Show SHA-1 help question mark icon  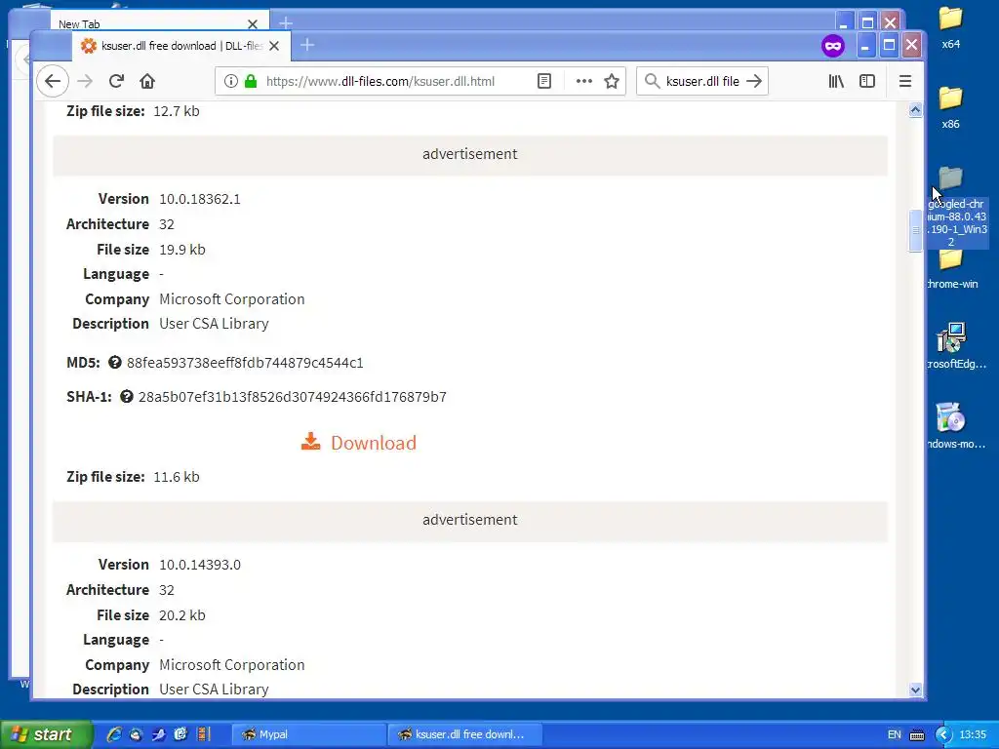tap(127, 396)
